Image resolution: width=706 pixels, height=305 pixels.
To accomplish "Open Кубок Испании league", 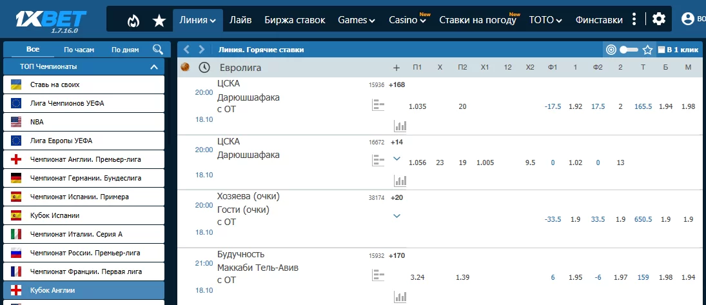I will point(84,215).
